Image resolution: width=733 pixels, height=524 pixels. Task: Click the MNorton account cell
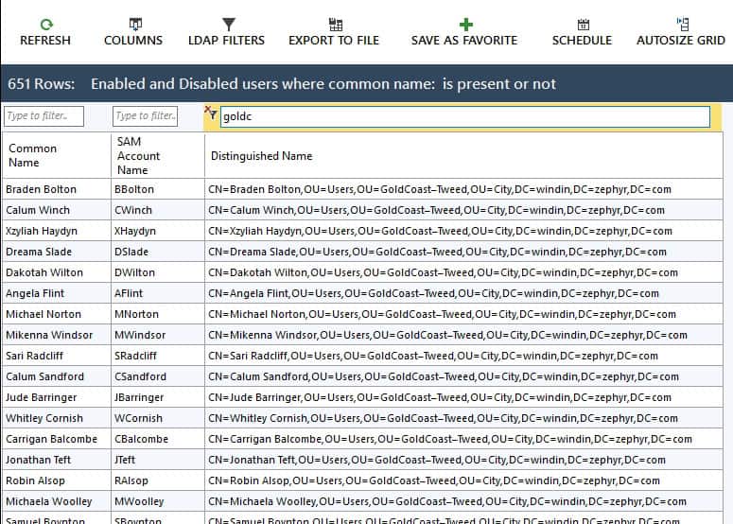[158, 314]
